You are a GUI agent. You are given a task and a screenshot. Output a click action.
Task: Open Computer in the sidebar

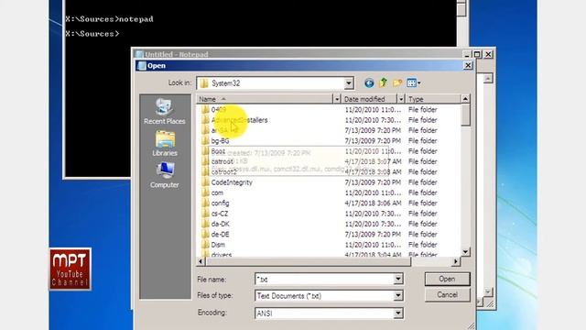165,175
